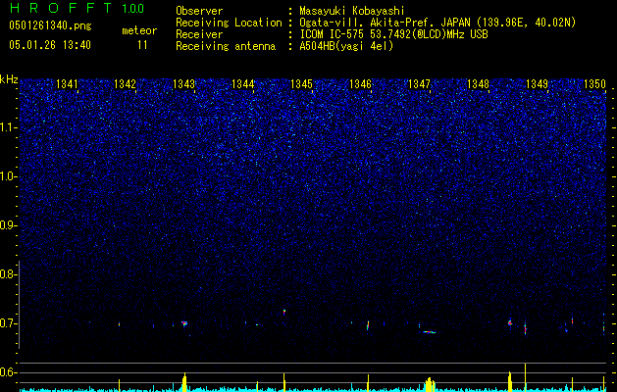Image resolution: width=617 pixels, height=392 pixels.
Task: Click the meteor count value 11
Action: point(142,45)
